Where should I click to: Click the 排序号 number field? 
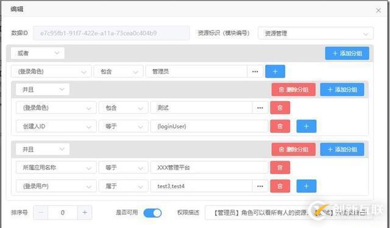[x=63, y=213]
